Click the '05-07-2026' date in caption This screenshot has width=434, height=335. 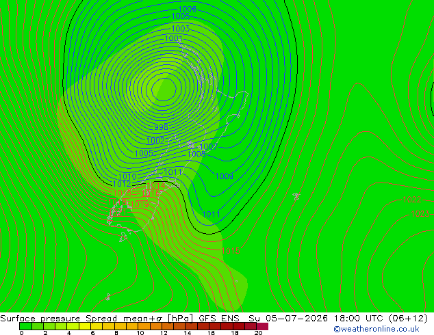point(296,319)
